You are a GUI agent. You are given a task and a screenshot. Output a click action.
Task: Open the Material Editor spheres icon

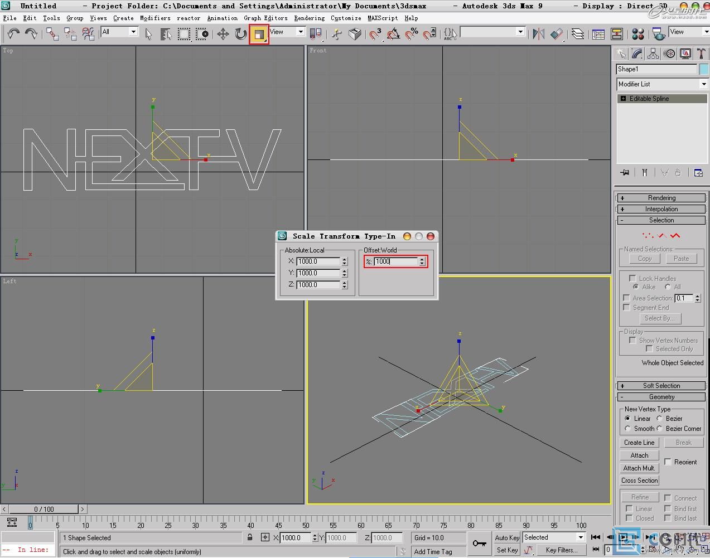(638, 34)
